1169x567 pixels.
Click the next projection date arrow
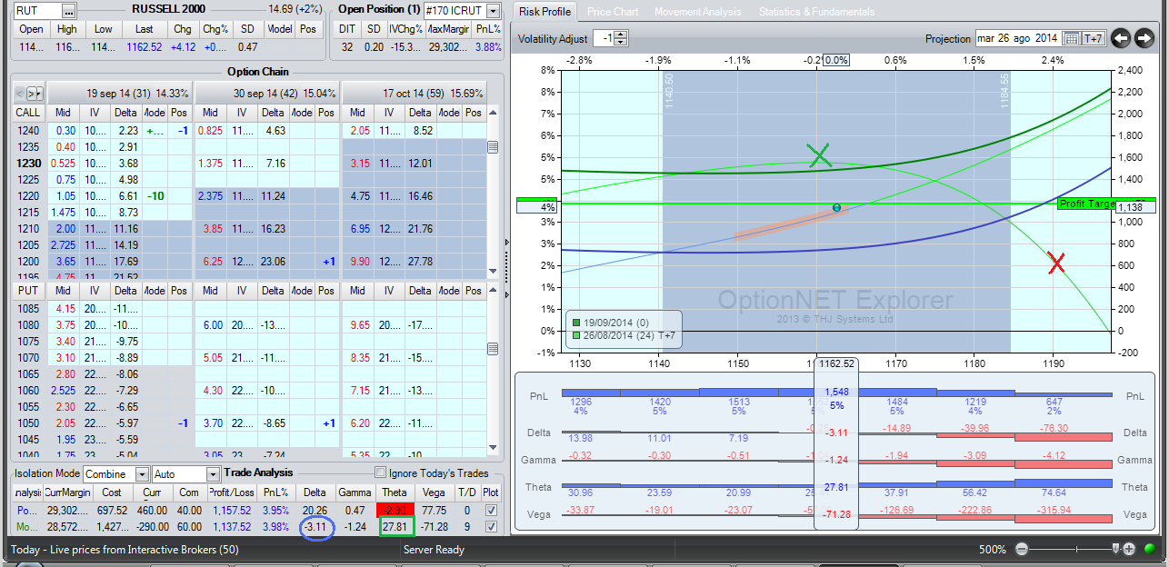coord(1144,38)
